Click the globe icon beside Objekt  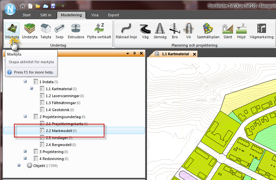click(x=29, y=165)
